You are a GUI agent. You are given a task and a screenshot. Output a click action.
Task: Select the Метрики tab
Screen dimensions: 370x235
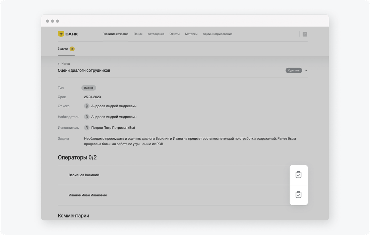coord(191,34)
